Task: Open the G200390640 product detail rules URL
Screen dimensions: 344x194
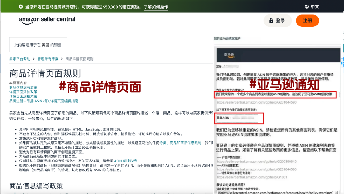Action: click(256, 162)
